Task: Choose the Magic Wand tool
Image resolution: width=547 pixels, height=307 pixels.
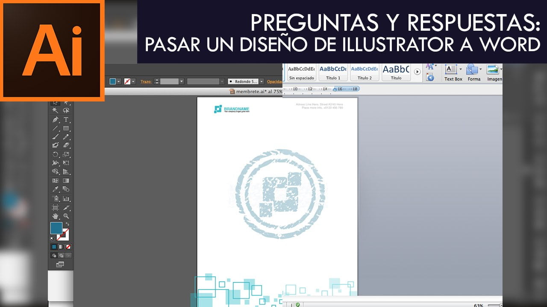Action: (x=56, y=110)
